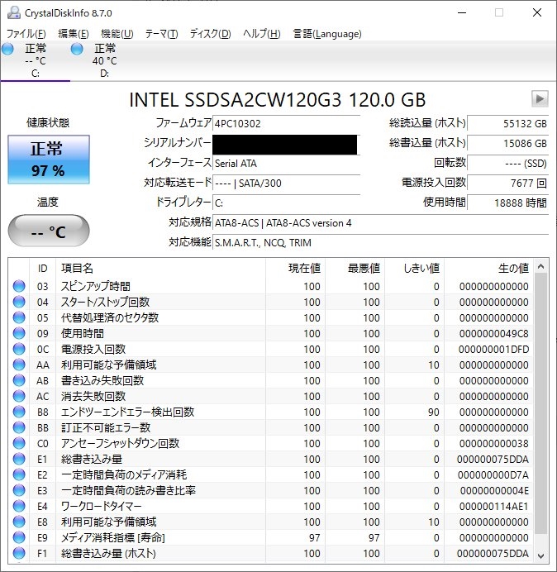Viewport: 557px width, 572px height.
Task: Open the ヘルプ(H) menu
Action: 262,34
